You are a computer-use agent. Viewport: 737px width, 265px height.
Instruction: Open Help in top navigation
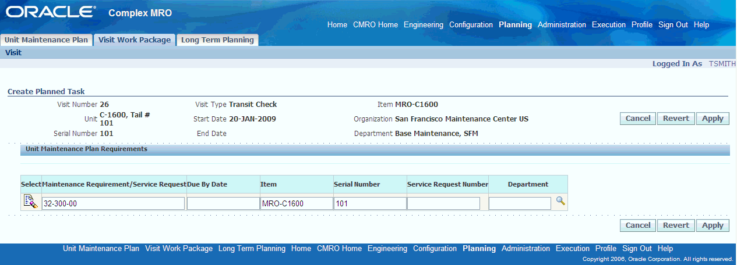(x=701, y=25)
